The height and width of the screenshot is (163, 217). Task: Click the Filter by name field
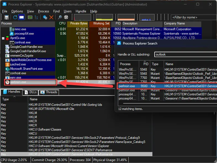click(x=193, y=17)
